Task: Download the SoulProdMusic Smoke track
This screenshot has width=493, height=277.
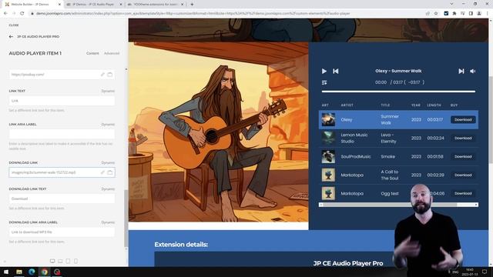Action: (x=463, y=156)
